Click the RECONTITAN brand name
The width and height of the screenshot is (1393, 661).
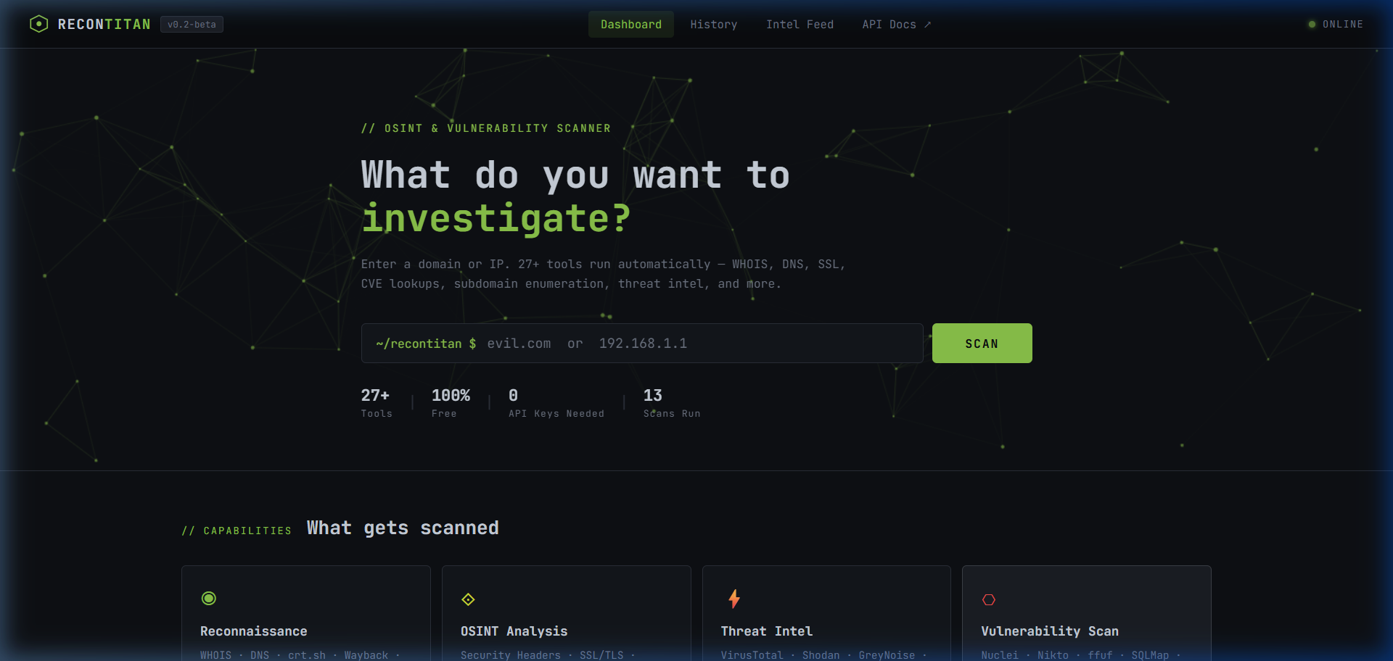(x=104, y=25)
